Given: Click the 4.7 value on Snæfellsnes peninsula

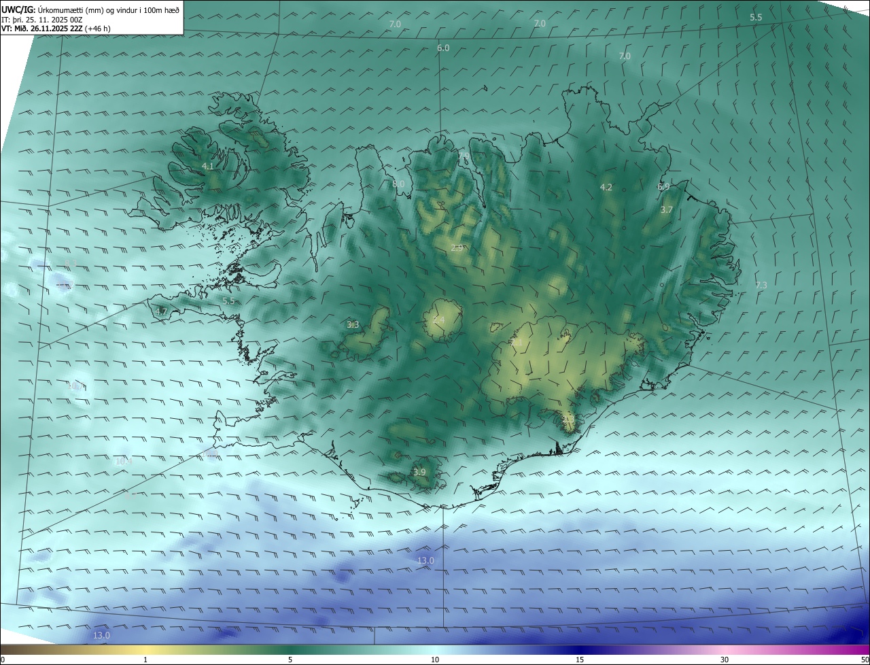Looking at the screenshot, I should click(x=161, y=312).
